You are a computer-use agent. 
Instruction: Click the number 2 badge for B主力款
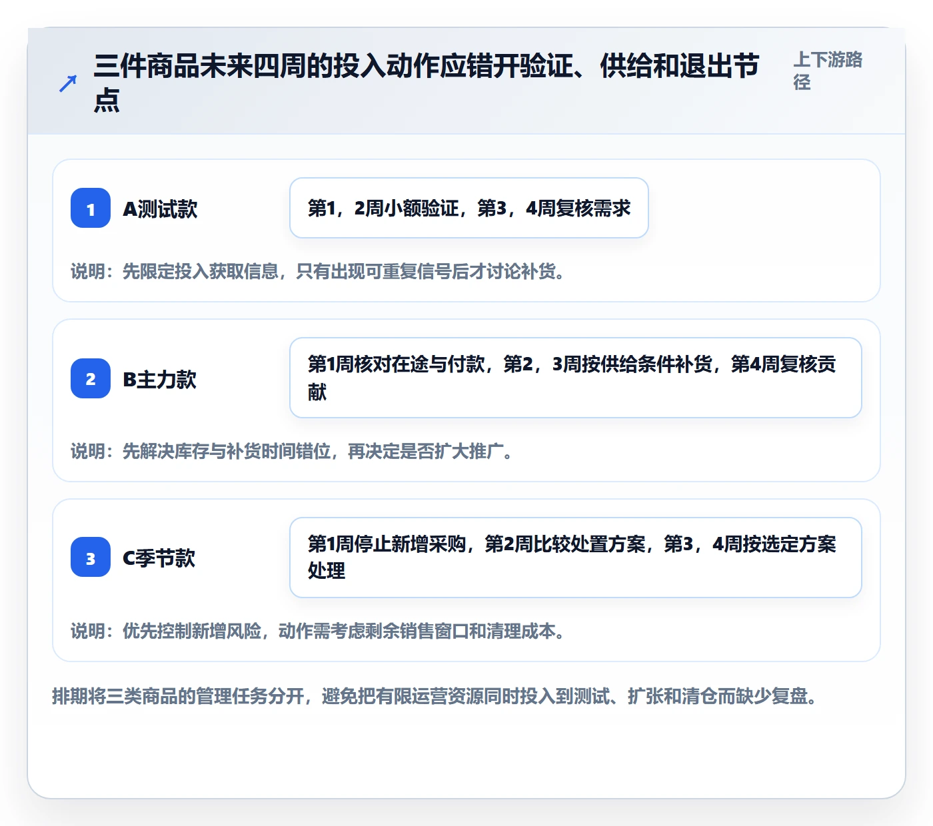pos(91,378)
